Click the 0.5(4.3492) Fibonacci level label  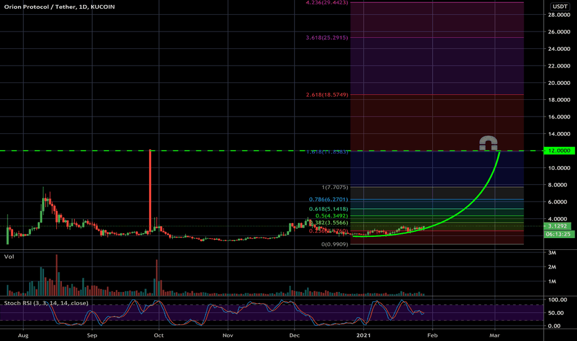click(331, 216)
